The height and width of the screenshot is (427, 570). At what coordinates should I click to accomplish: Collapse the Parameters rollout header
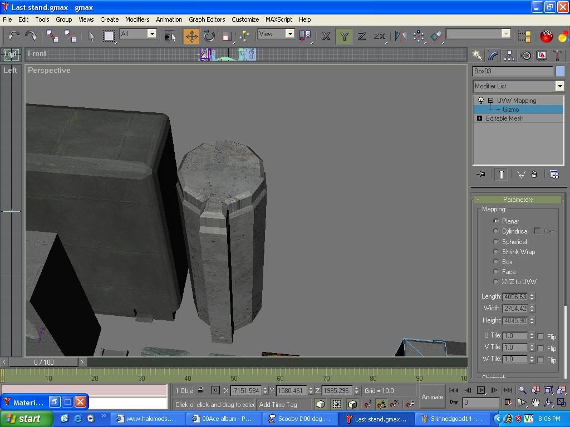click(518, 200)
